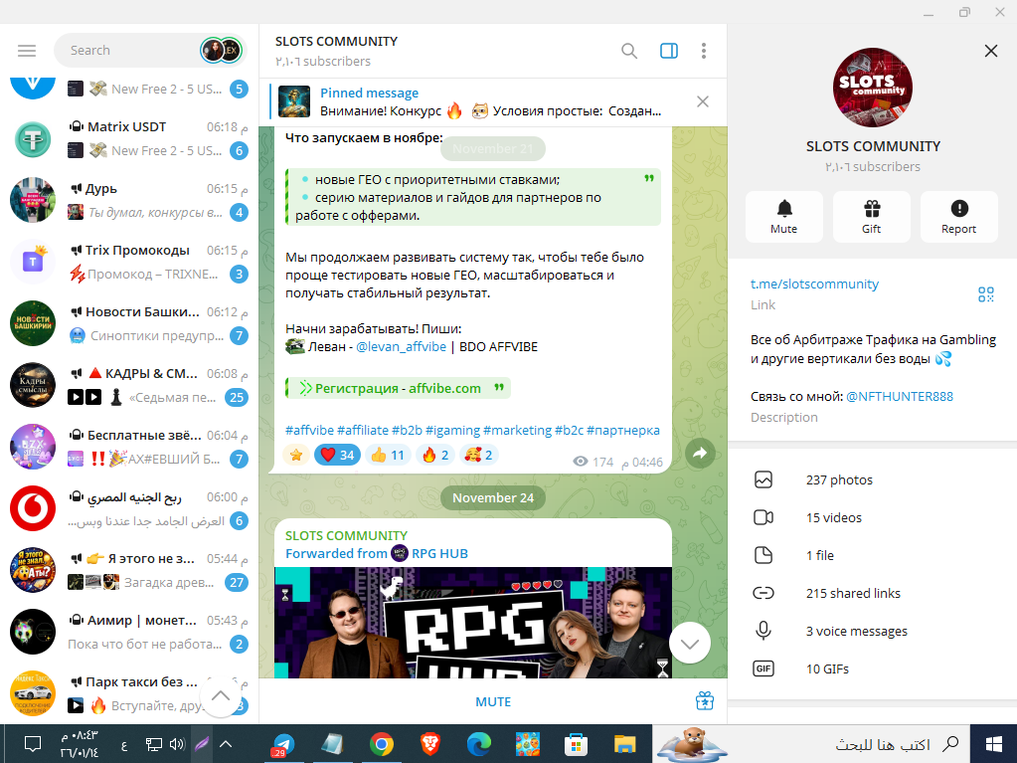The width and height of the screenshot is (1017, 763).
Task: Click the #igaming hashtag
Action: (452, 430)
